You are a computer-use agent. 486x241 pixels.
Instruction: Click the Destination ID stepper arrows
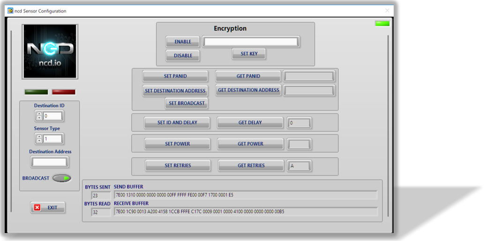pyautogui.click(x=39, y=116)
